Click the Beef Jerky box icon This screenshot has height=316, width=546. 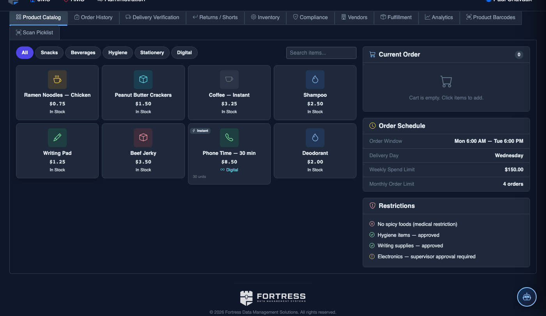point(143,138)
